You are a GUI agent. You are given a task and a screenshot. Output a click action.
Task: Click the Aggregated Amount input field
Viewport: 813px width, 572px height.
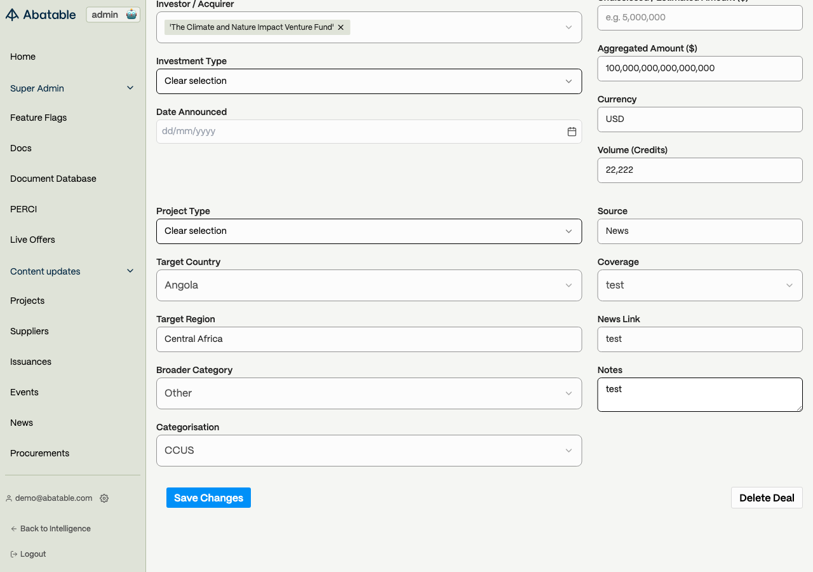(x=700, y=69)
